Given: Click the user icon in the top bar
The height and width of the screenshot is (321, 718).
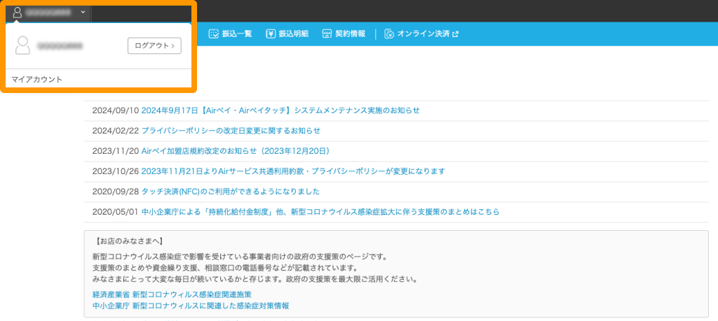Looking at the screenshot, I should (18, 12).
